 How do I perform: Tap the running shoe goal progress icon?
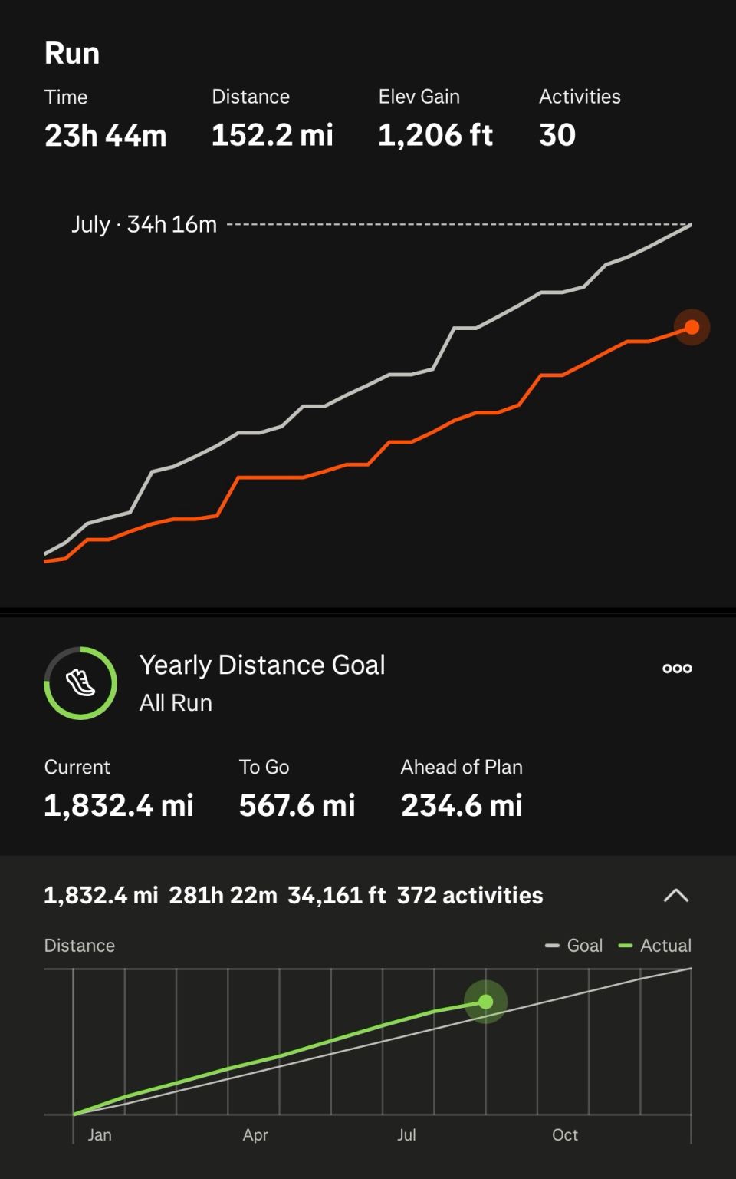pos(80,682)
